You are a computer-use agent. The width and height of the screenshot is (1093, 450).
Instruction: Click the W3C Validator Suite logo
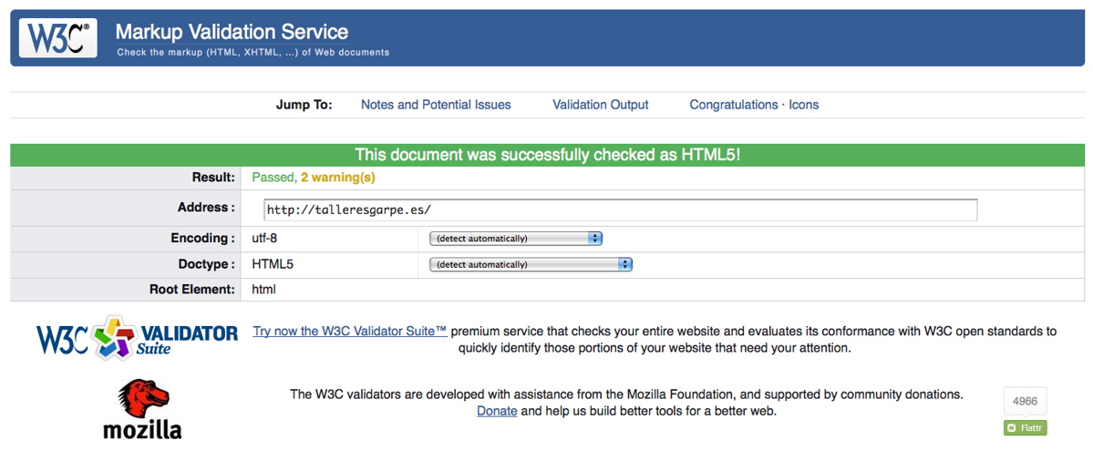[137, 339]
